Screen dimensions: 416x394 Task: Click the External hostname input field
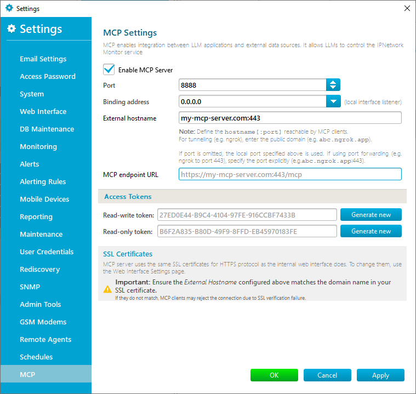tap(290, 118)
